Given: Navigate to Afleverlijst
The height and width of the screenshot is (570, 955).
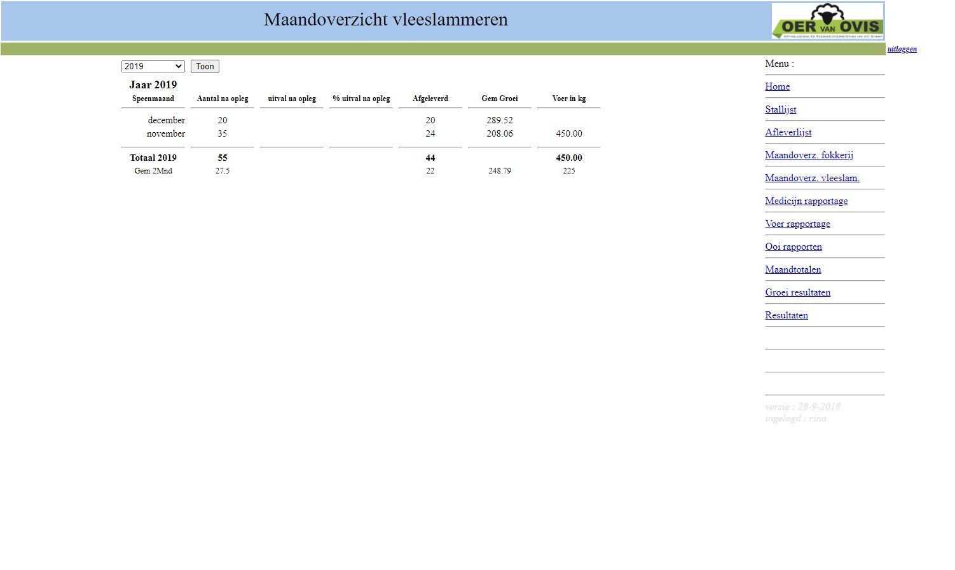Looking at the screenshot, I should pos(788,132).
